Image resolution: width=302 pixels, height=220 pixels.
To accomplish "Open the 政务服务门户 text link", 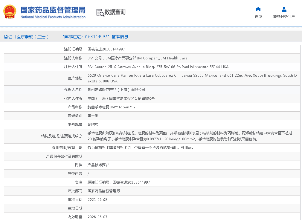I will click(284, 17).
